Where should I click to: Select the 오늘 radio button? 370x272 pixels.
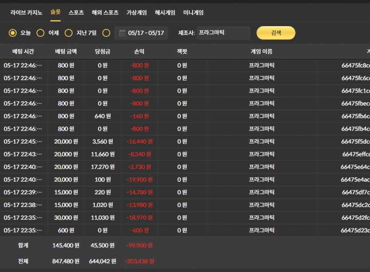click(13, 33)
